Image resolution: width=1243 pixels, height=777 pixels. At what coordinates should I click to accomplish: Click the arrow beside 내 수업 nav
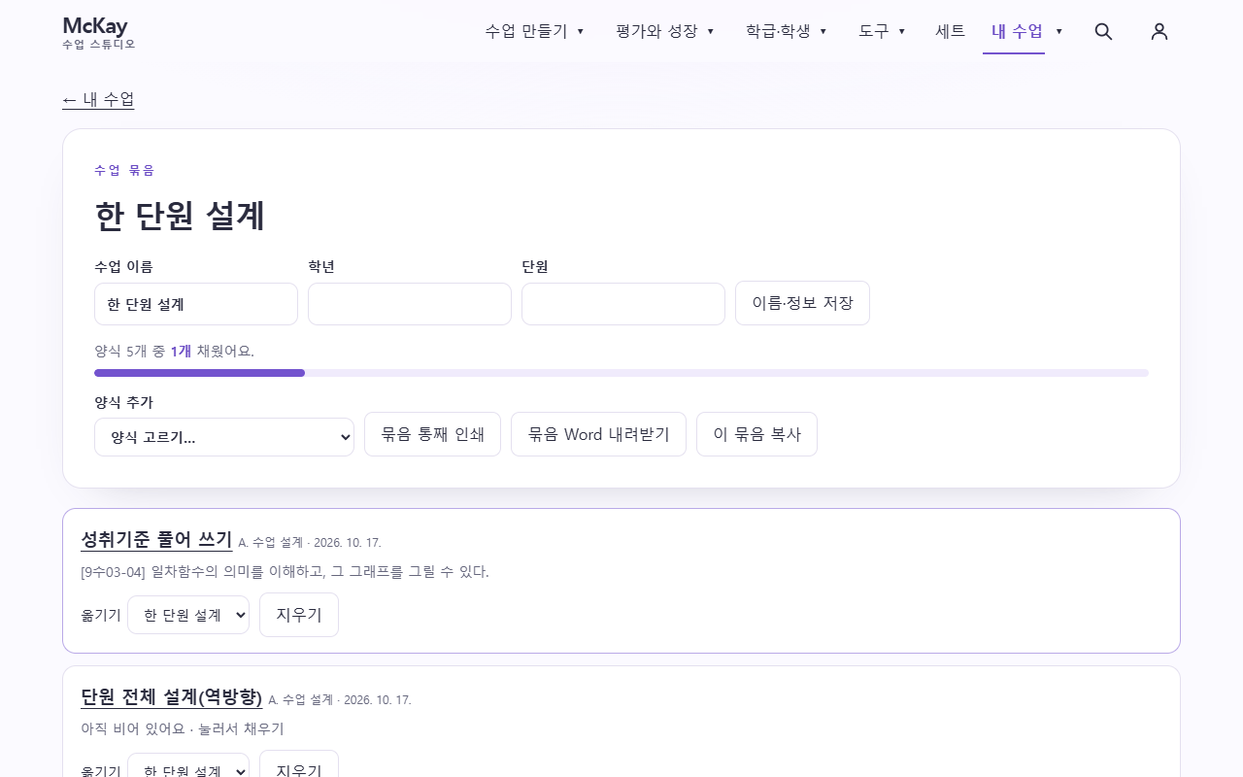point(1059,31)
